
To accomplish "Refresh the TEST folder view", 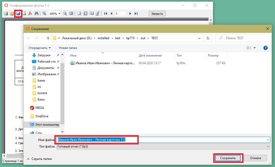I will [x=208, y=38].
